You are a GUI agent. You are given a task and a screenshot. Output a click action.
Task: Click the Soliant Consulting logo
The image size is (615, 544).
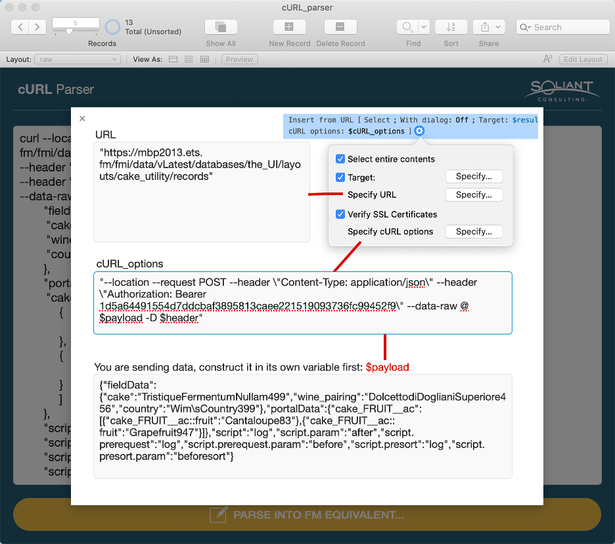point(562,91)
